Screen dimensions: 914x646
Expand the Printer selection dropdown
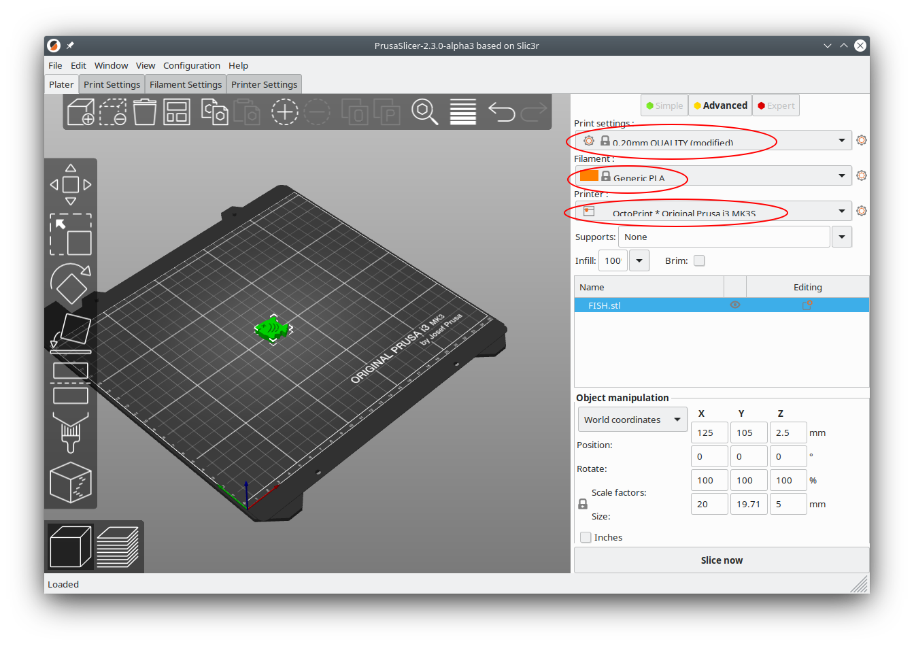[842, 211]
